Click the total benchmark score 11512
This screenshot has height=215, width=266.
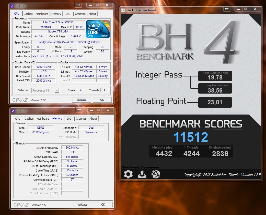[191, 137]
